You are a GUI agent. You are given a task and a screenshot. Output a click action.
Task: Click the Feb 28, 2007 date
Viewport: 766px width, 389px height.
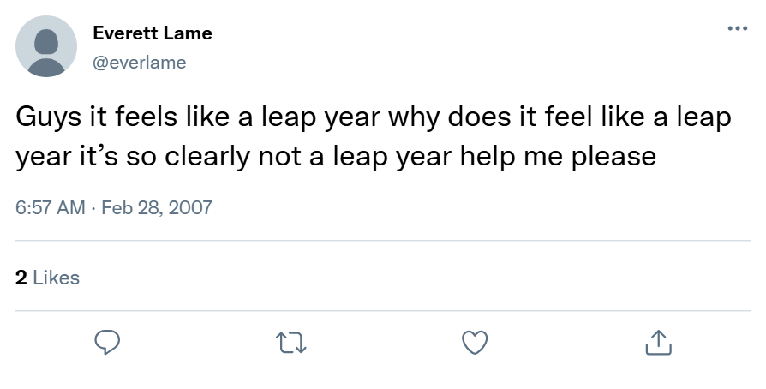(x=156, y=207)
